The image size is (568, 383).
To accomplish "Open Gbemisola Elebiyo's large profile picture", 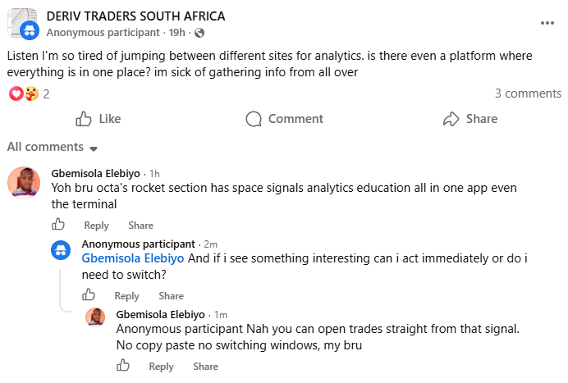I will tap(24, 183).
